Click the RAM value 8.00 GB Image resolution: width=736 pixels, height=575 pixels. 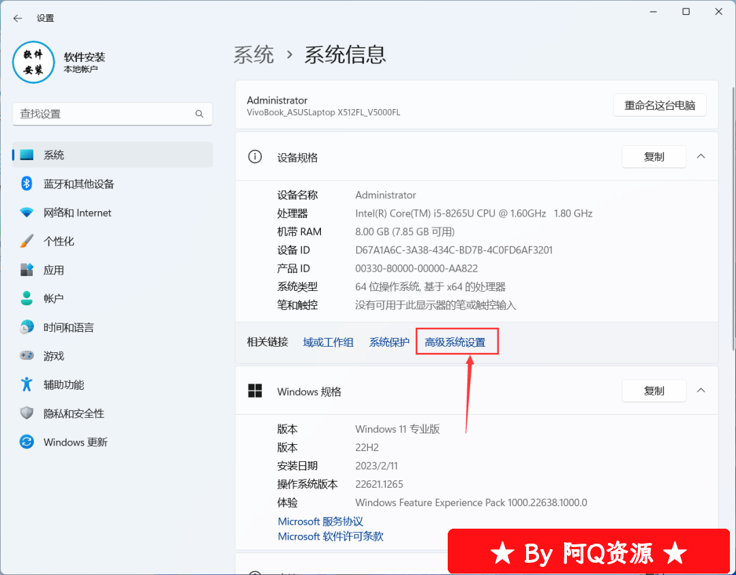[405, 232]
